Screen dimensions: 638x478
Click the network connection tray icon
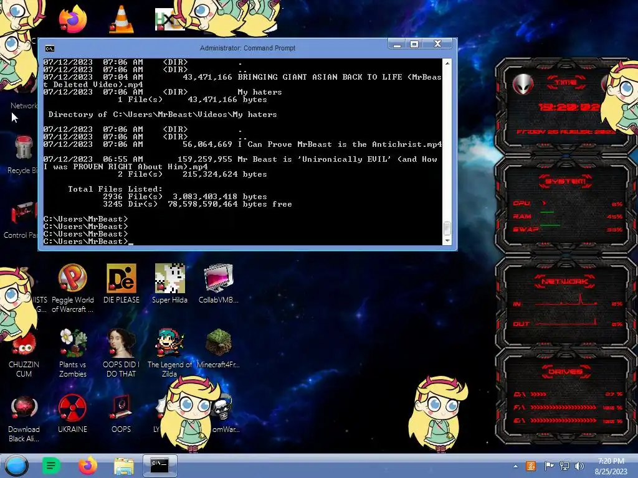click(564, 466)
